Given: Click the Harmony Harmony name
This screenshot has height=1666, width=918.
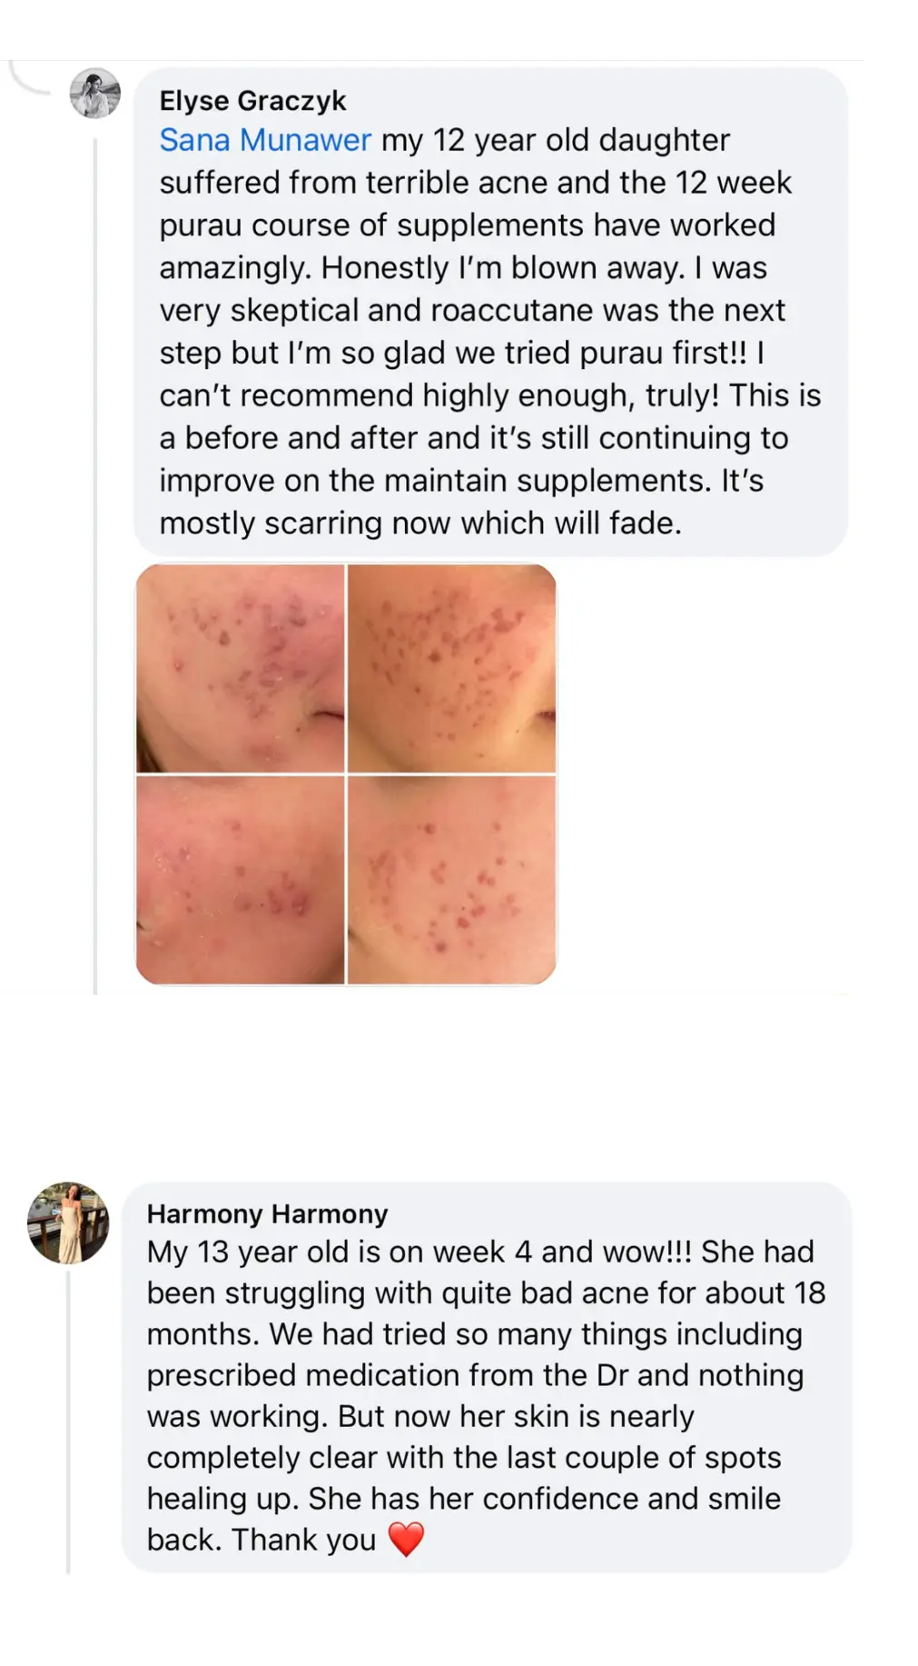Looking at the screenshot, I should (x=267, y=1213).
